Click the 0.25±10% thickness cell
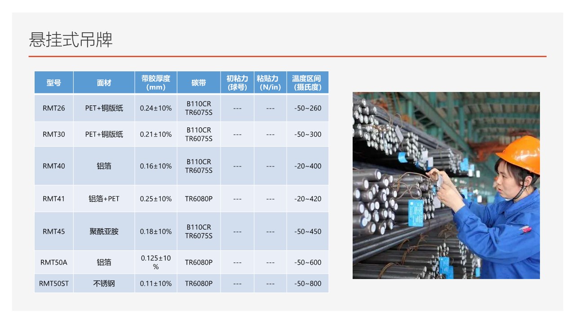575x323 pixels. click(x=156, y=199)
